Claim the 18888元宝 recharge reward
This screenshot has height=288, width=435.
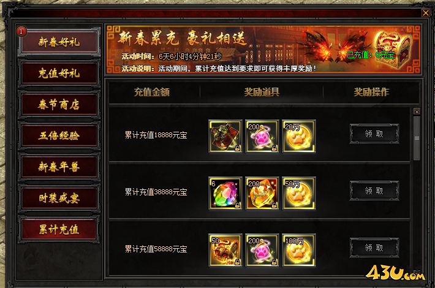click(x=374, y=134)
